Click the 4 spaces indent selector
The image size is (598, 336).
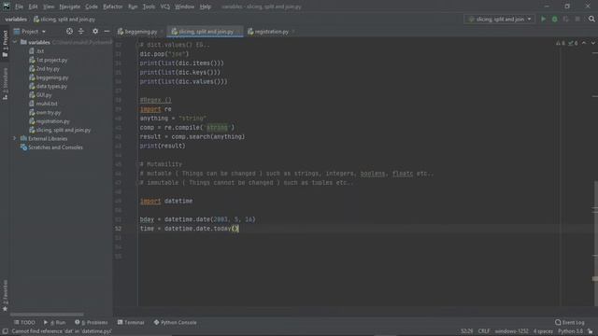pyautogui.click(x=543, y=331)
